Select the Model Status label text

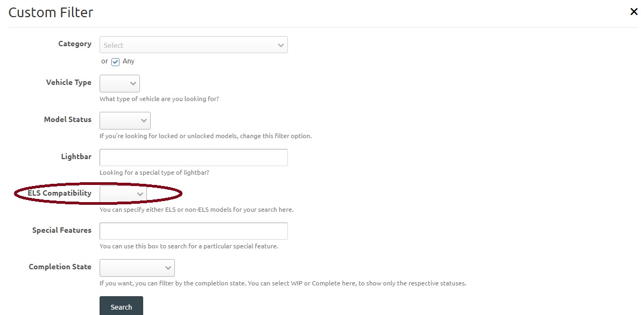tap(67, 120)
